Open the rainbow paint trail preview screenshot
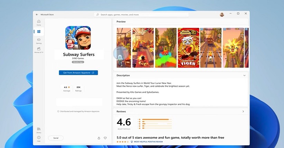284x148 pixels. tap(166, 48)
